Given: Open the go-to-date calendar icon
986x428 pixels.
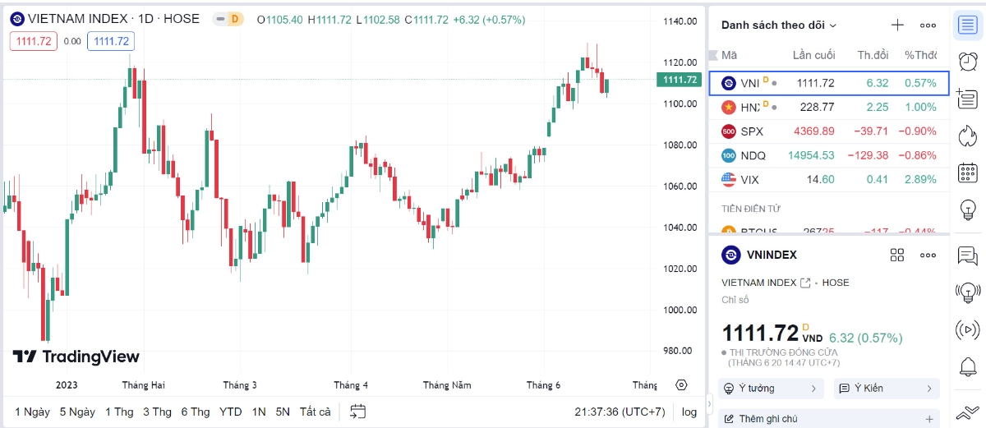Looking at the screenshot, I should [357, 412].
